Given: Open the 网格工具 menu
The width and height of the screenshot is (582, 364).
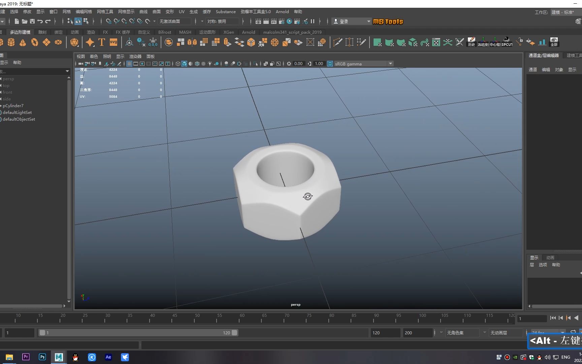Looking at the screenshot, I should pyautogui.click(x=105, y=11).
